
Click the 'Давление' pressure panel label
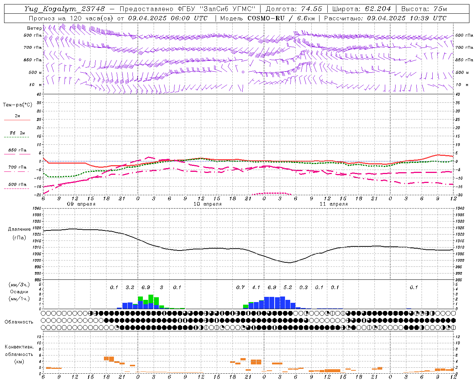[x=19, y=229]
